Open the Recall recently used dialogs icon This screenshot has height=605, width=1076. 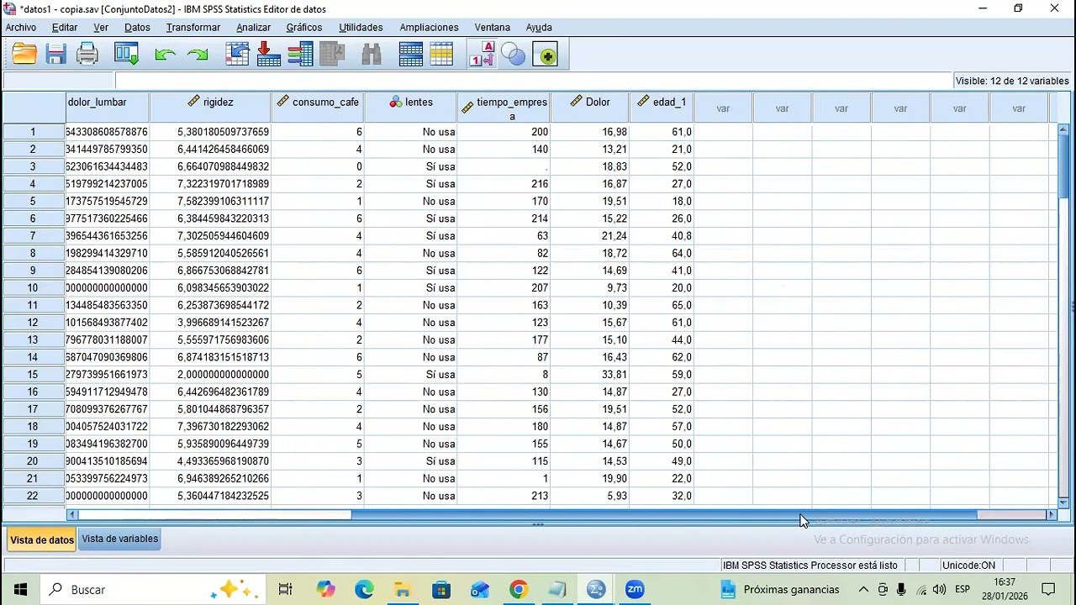[127, 55]
